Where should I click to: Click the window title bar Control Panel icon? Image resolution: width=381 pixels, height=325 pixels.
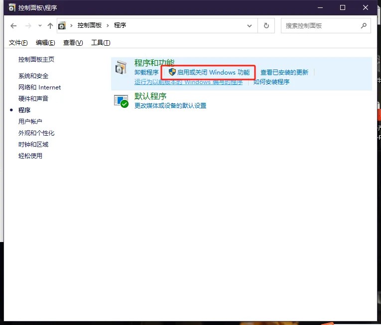[x=11, y=7]
